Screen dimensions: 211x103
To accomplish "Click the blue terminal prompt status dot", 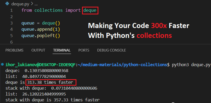I will (2, 64).
